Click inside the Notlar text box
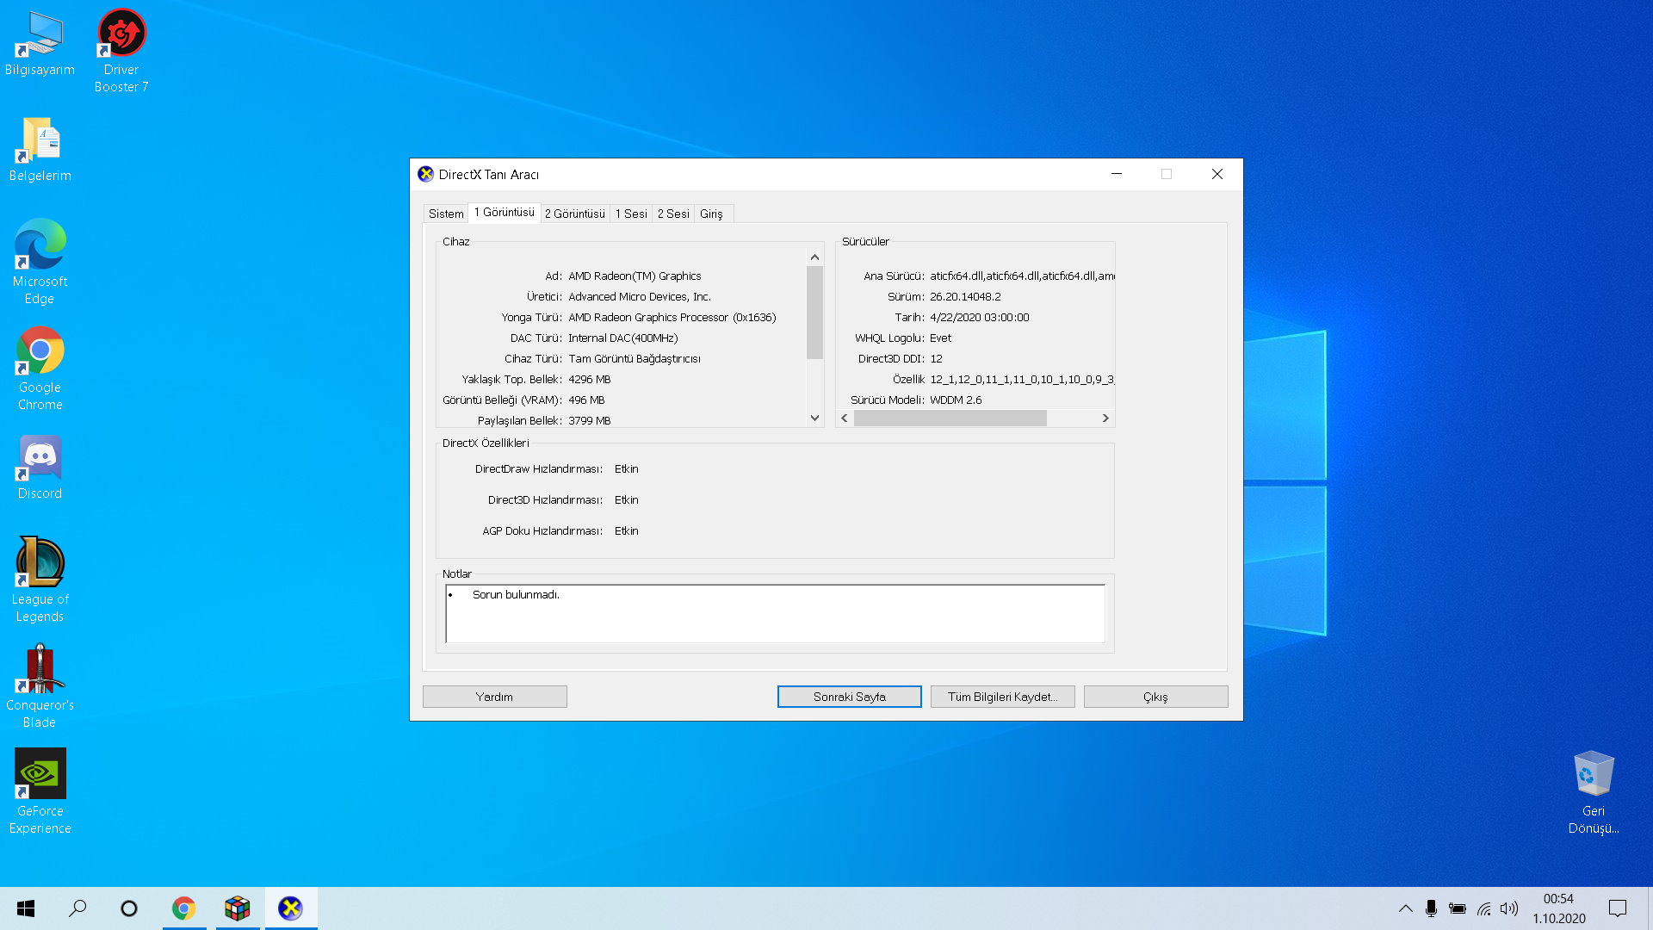The width and height of the screenshot is (1653, 930). [775, 613]
